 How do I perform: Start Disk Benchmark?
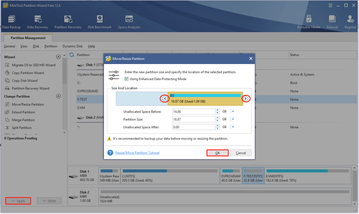pos(100,22)
